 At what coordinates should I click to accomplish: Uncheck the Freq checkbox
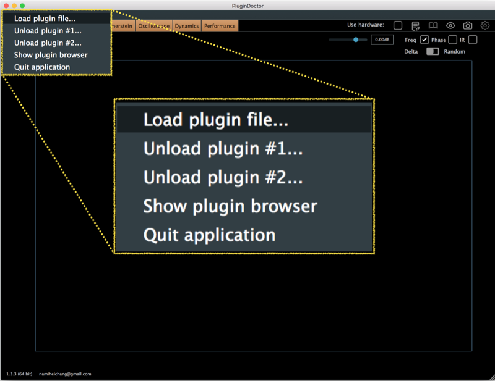(x=424, y=40)
